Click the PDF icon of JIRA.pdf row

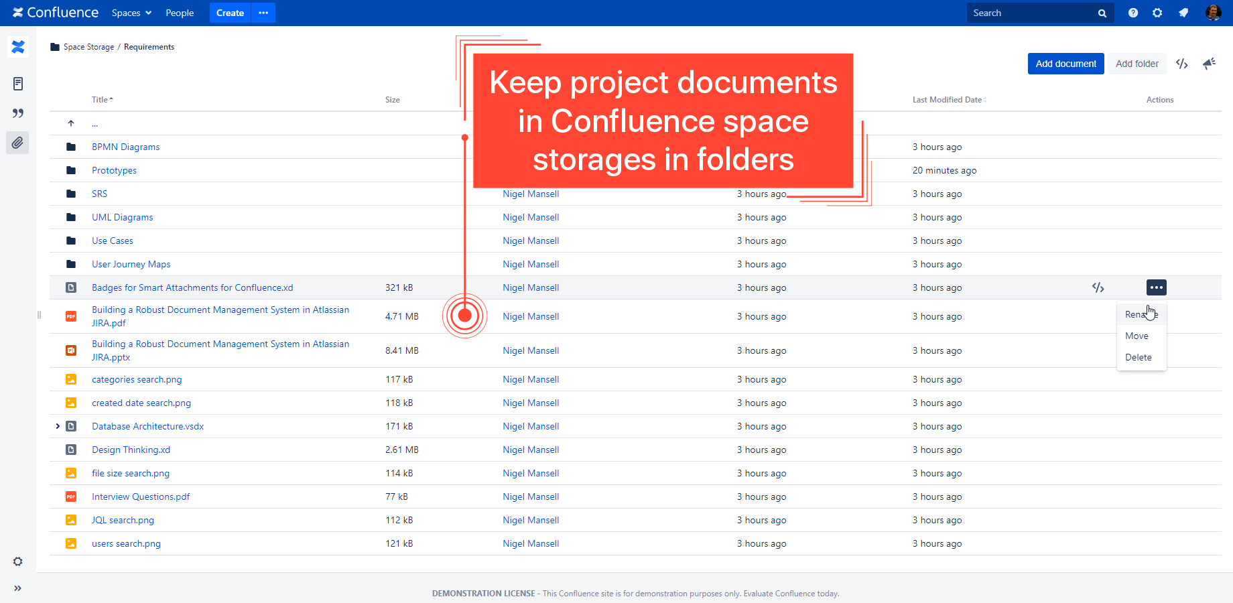pos(71,316)
